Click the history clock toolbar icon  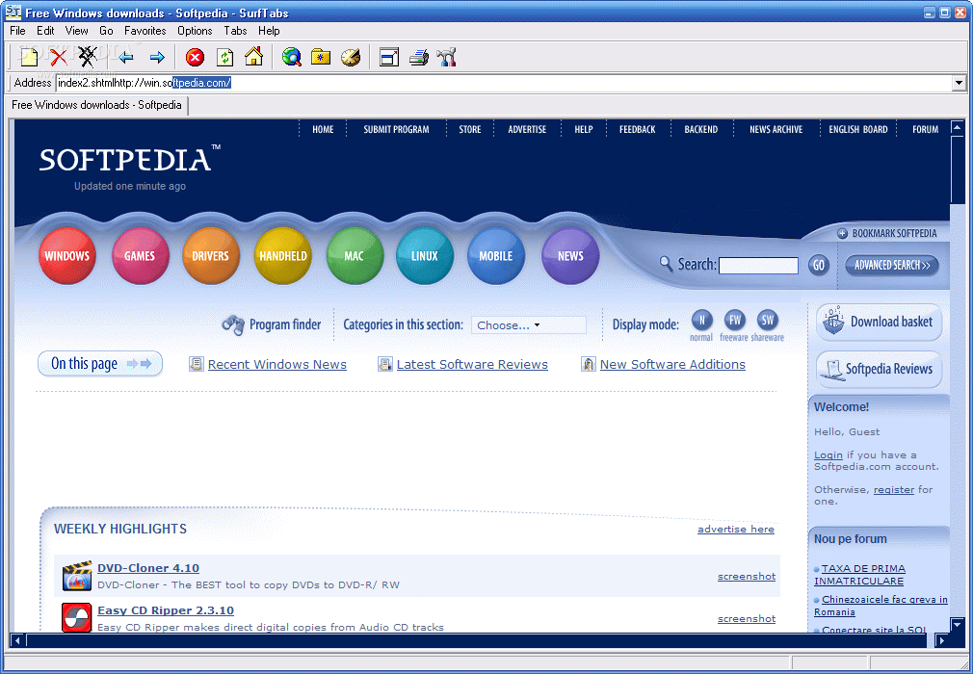[x=351, y=58]
